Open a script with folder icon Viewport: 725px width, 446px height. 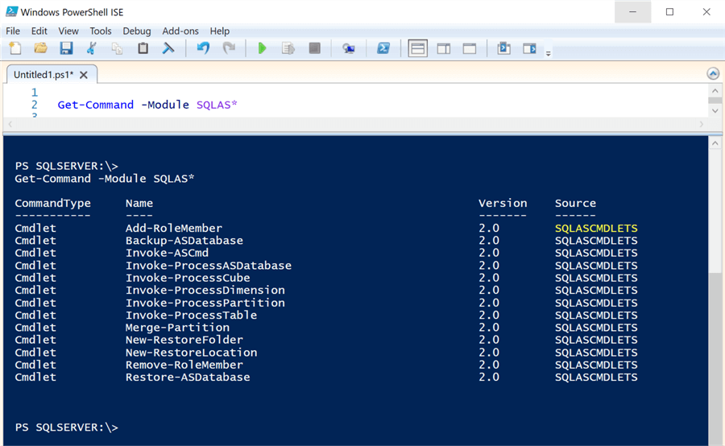[x=41, y=48]
